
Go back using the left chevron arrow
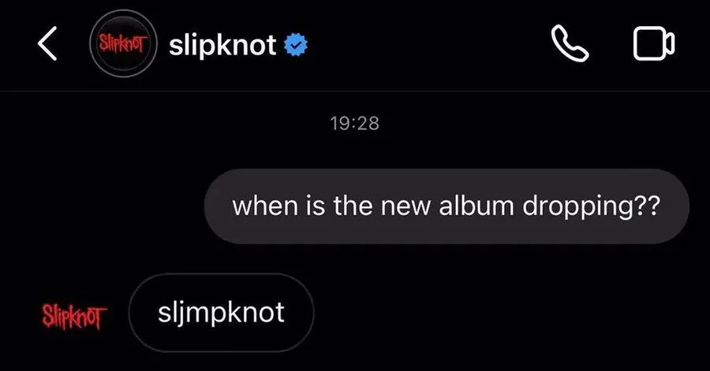47,43
